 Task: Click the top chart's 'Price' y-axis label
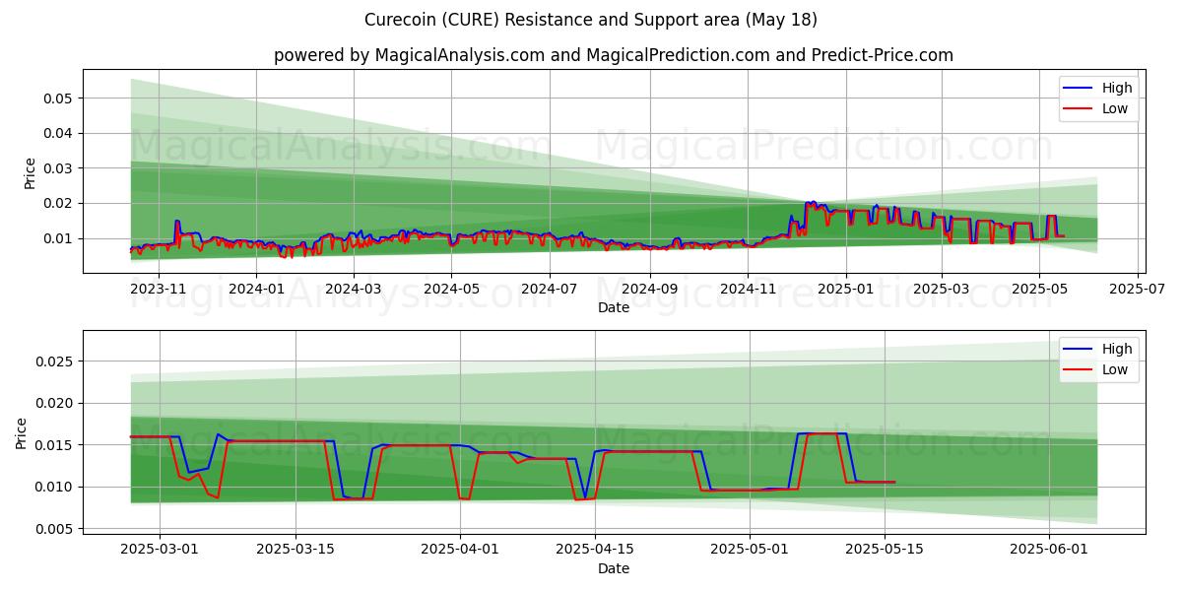click(x=30, y=171)
